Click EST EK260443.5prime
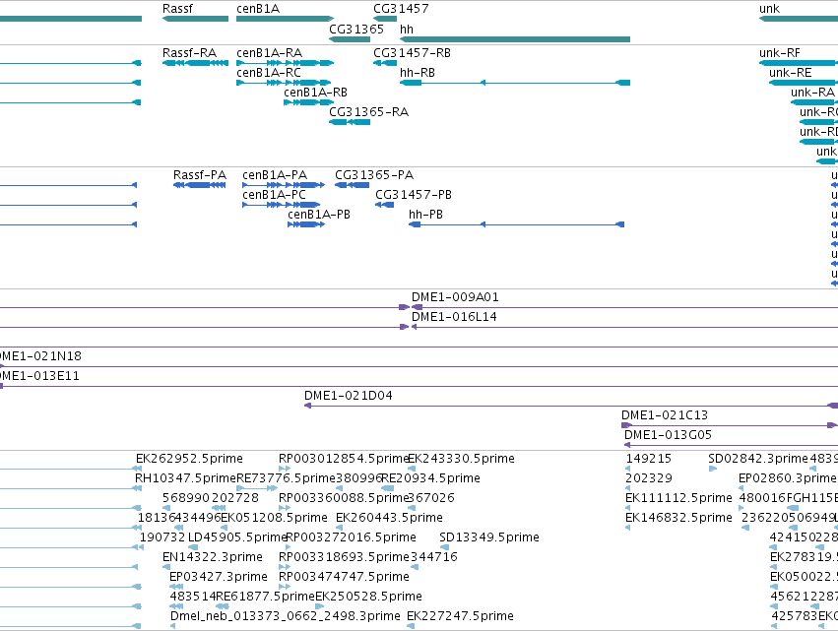 (389, 518)
